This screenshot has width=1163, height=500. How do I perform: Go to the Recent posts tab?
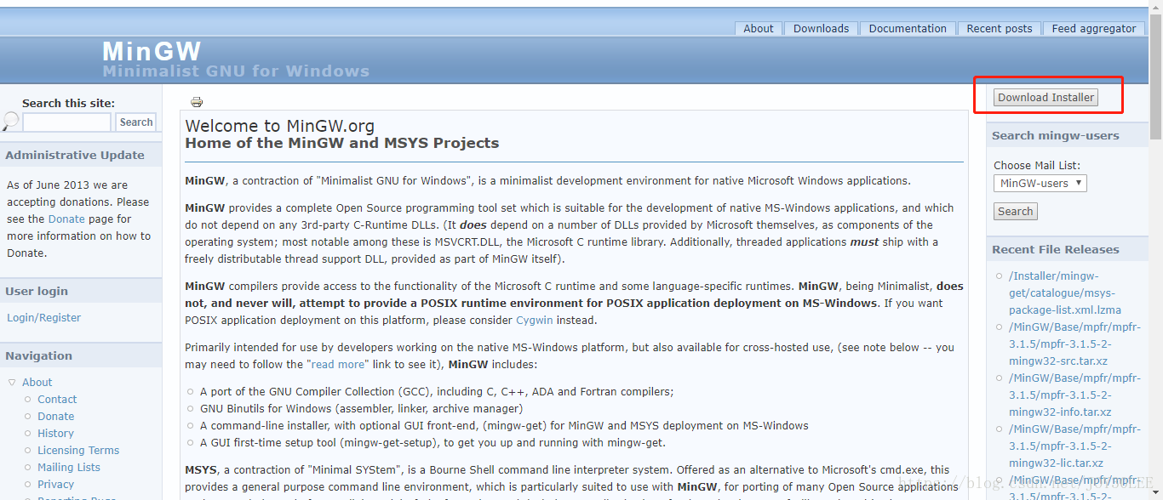pos(1000,28)
